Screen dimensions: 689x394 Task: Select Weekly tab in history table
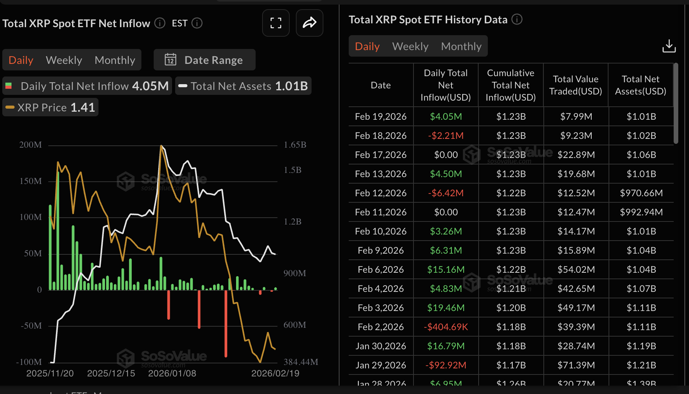(x=410, y=46)
